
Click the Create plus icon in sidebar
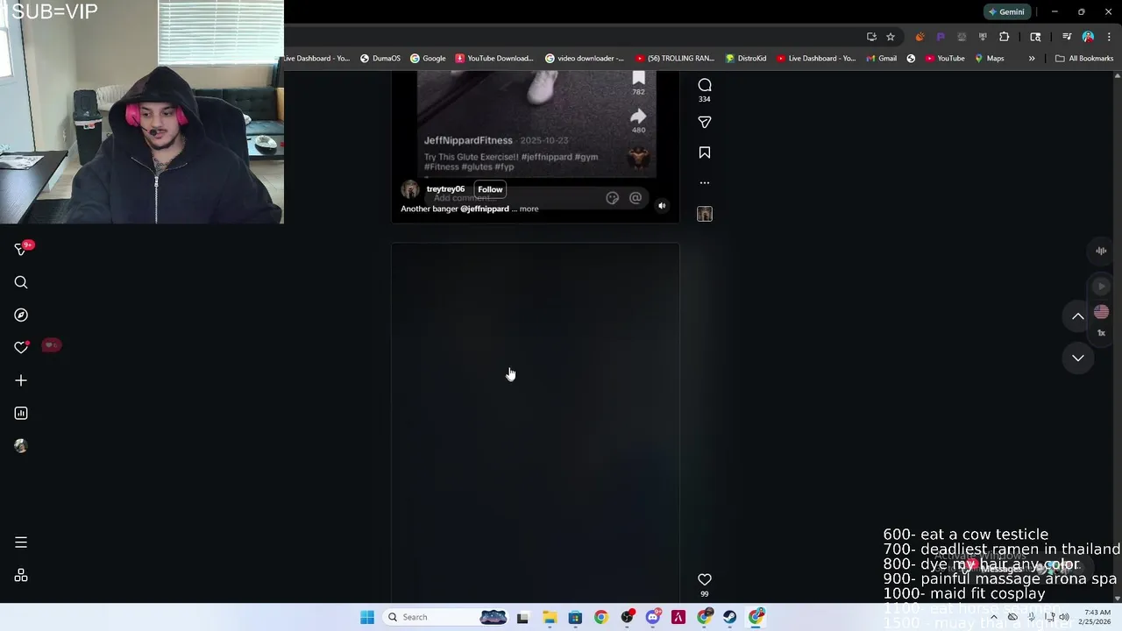tap(21, 380)
